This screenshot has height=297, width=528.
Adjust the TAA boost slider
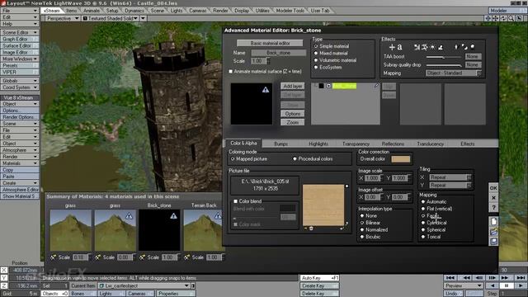[444, 57]
